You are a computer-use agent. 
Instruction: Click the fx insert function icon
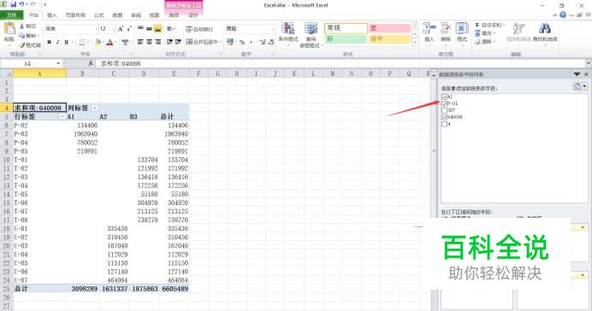(91, 64)
